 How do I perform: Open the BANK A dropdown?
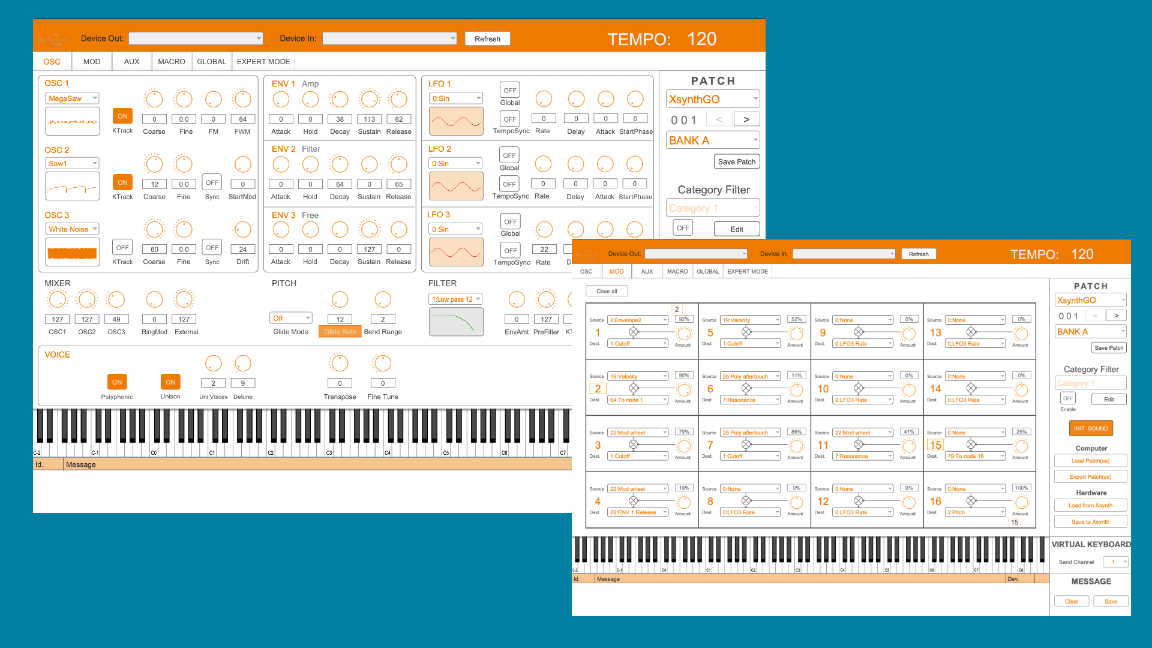pos(713,140)
